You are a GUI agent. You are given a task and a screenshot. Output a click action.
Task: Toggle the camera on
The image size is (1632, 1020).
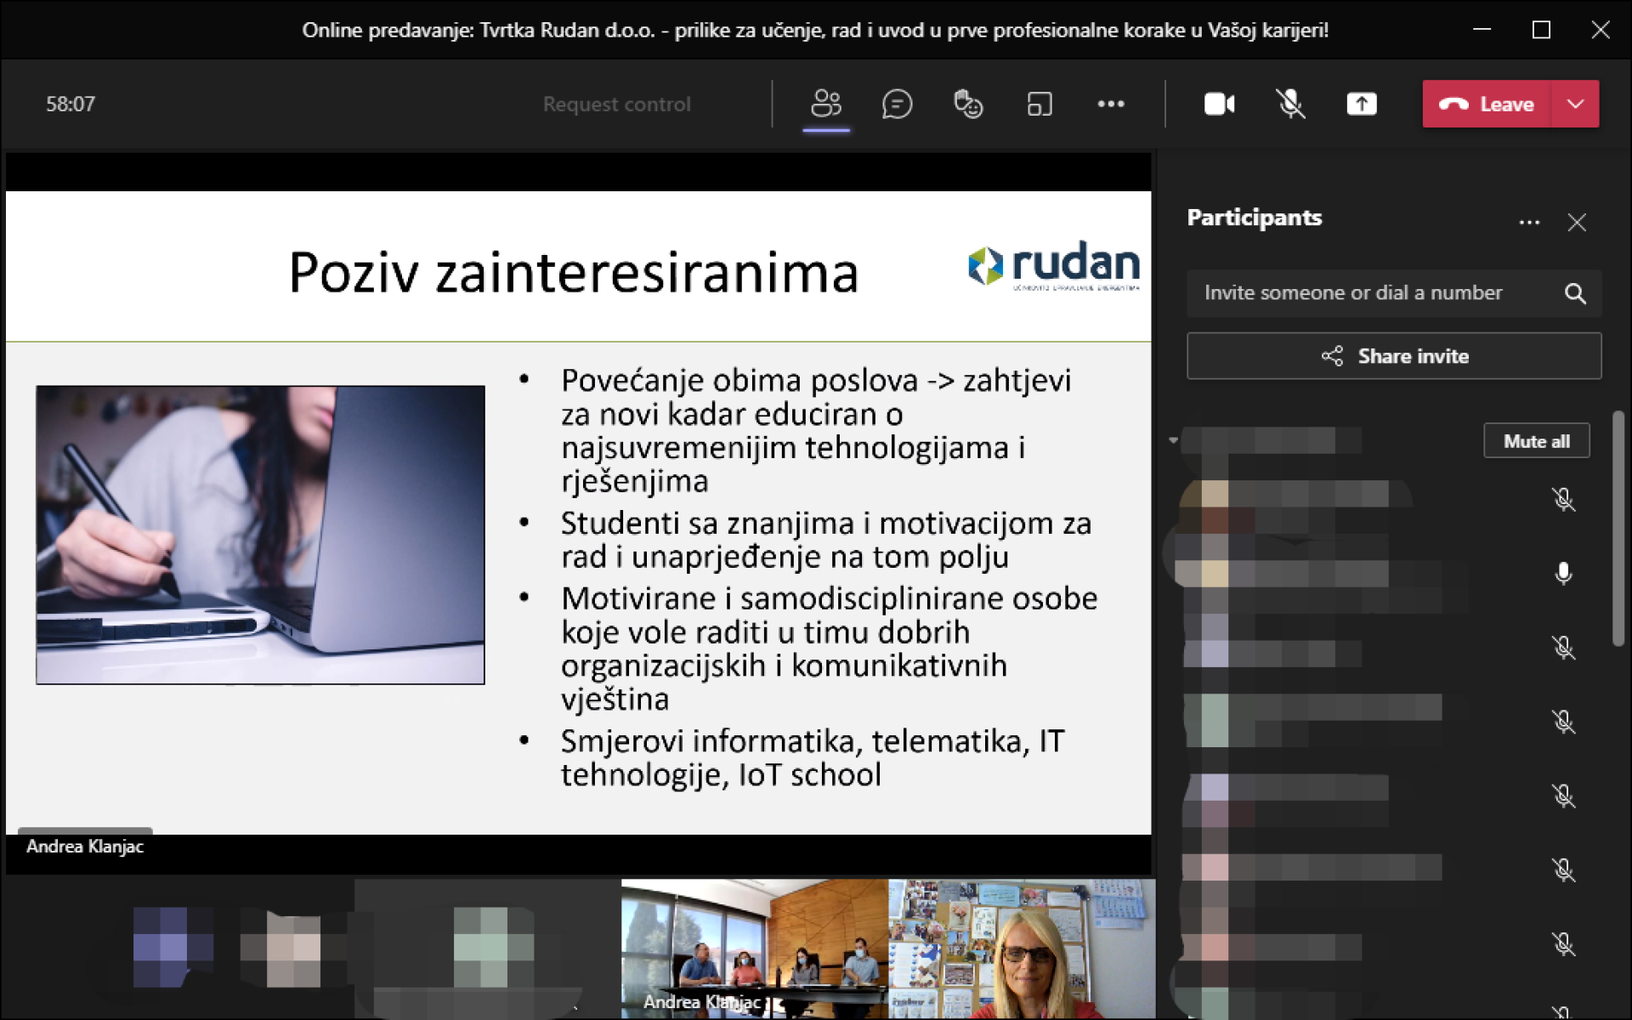click(x=1220, y=104)
